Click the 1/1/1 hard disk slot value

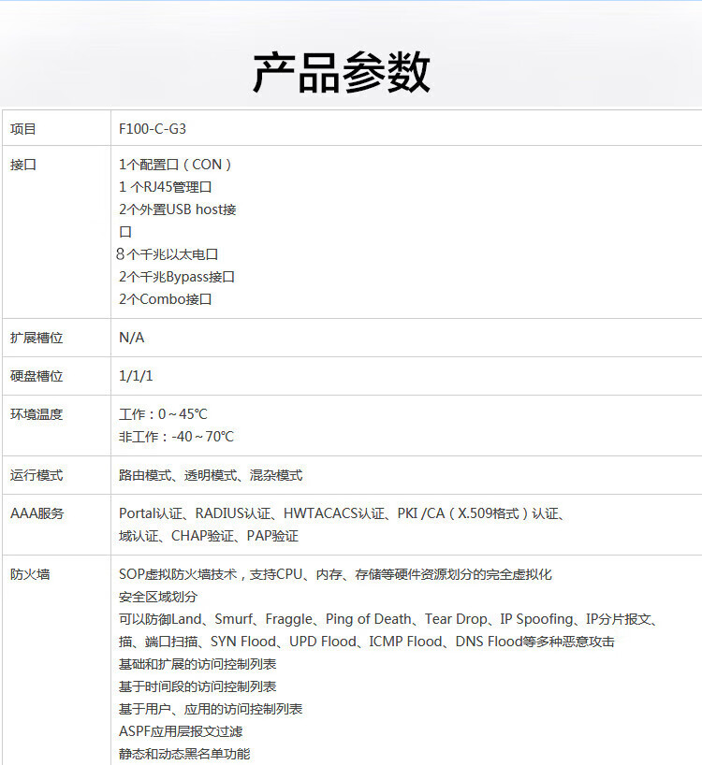point(136,376)
